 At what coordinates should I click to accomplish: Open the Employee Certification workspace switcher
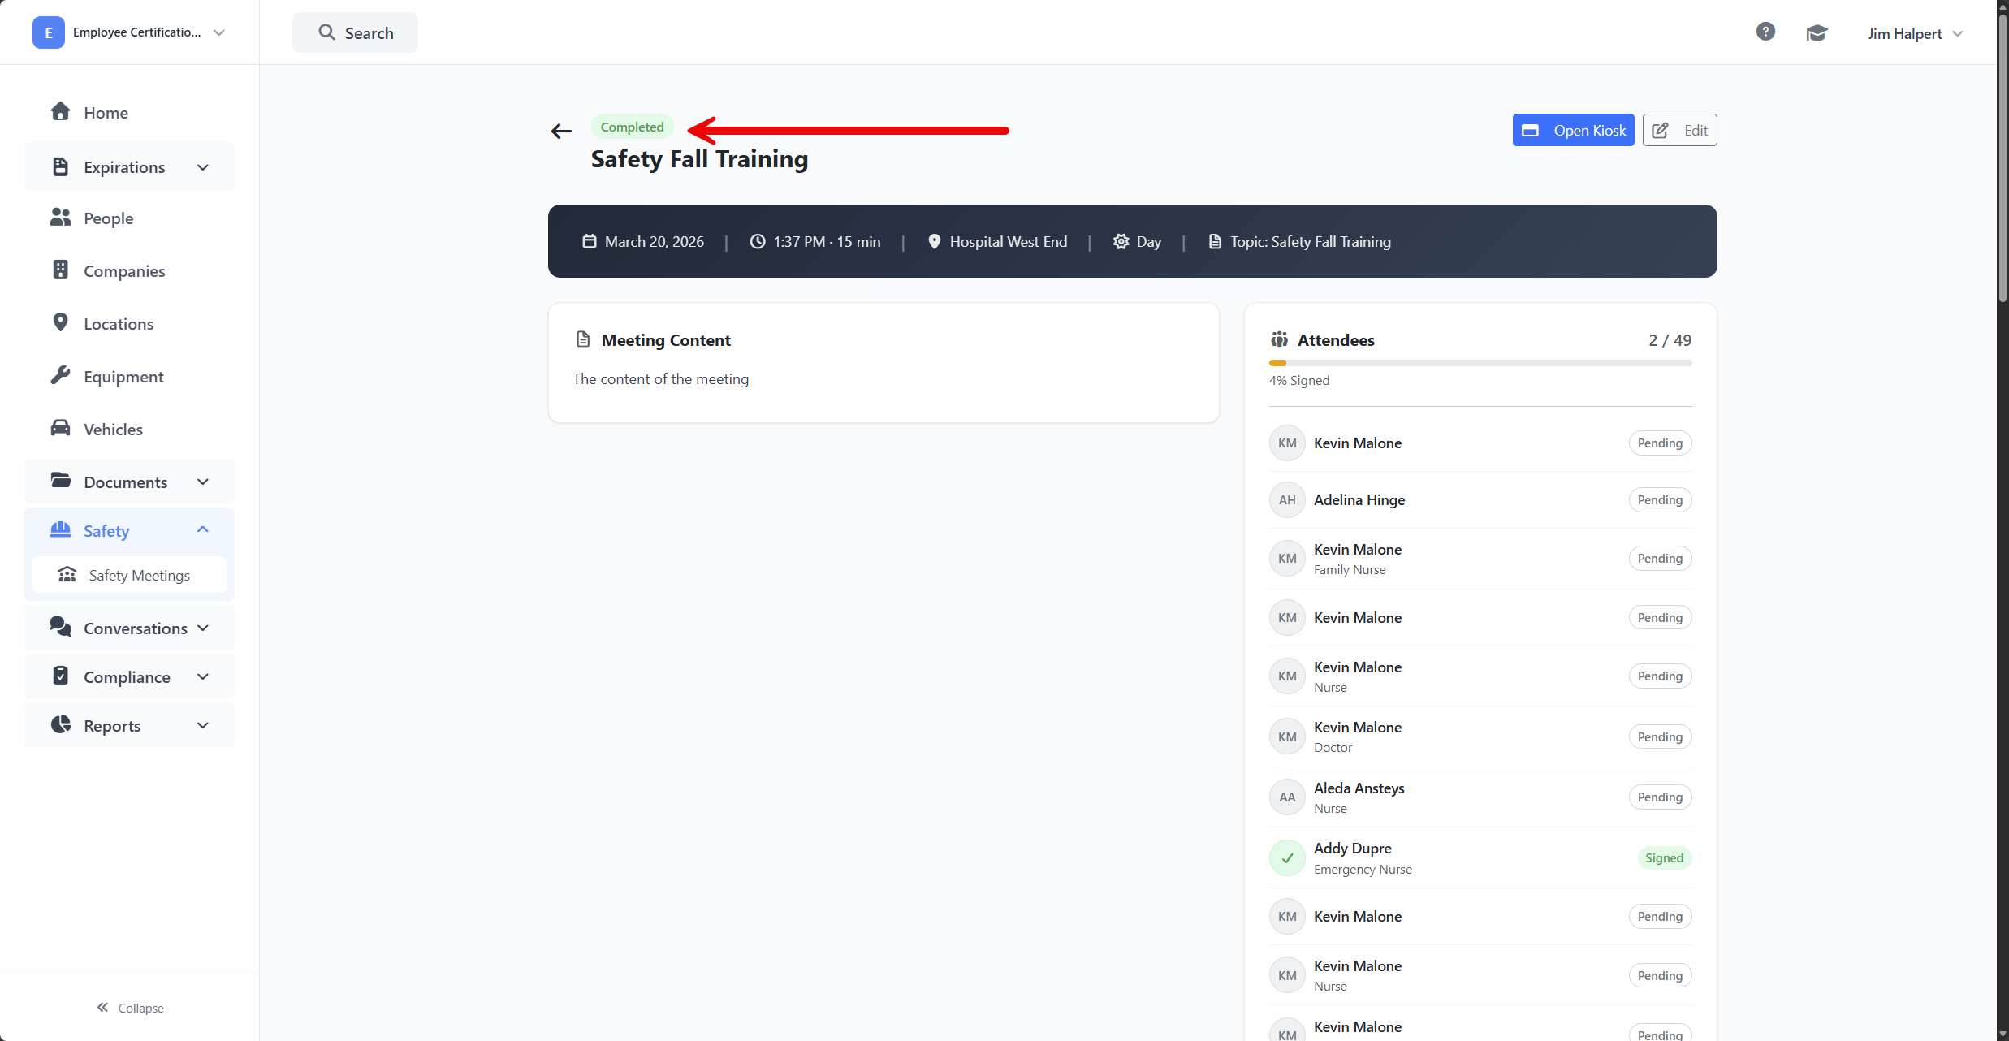coord(130,32)
